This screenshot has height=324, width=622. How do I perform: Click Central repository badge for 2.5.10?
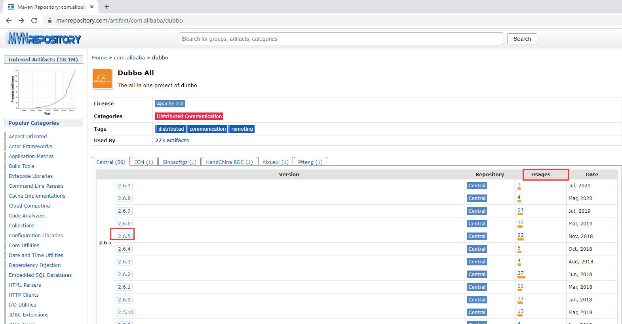477,312
